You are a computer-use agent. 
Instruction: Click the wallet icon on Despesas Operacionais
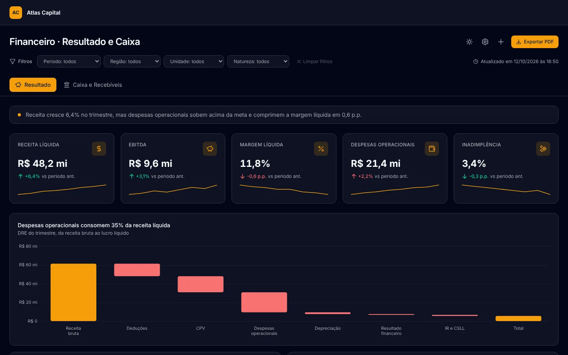(x=432, y=149)
